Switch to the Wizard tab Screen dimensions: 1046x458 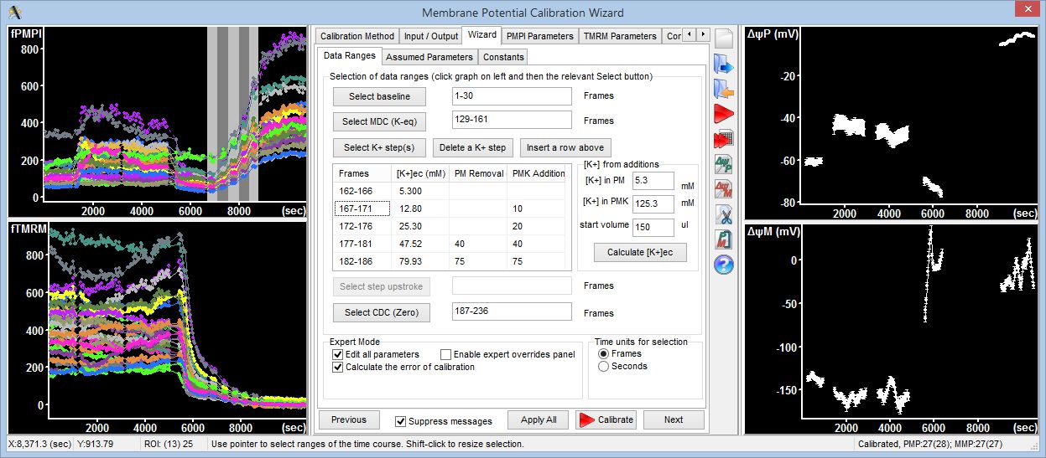click(x=482, y=35)
